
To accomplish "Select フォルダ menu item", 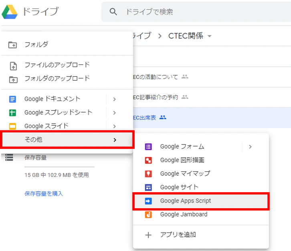I will (67, 44).
